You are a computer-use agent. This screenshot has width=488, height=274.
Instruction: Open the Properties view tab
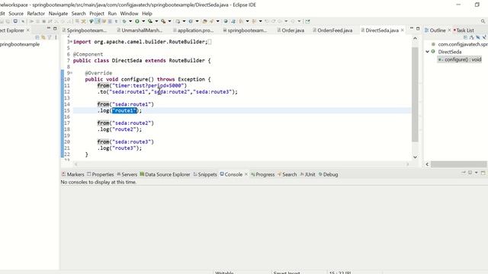coord(100,174)
